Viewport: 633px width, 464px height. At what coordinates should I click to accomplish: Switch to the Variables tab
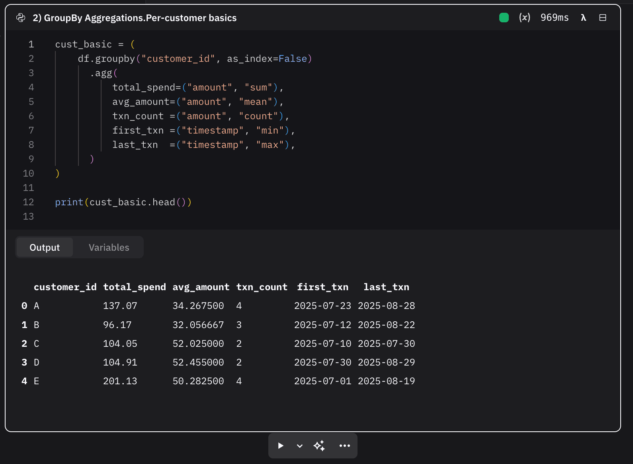click(109, 248)
